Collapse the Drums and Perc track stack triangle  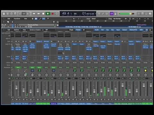tap(5, 25)
